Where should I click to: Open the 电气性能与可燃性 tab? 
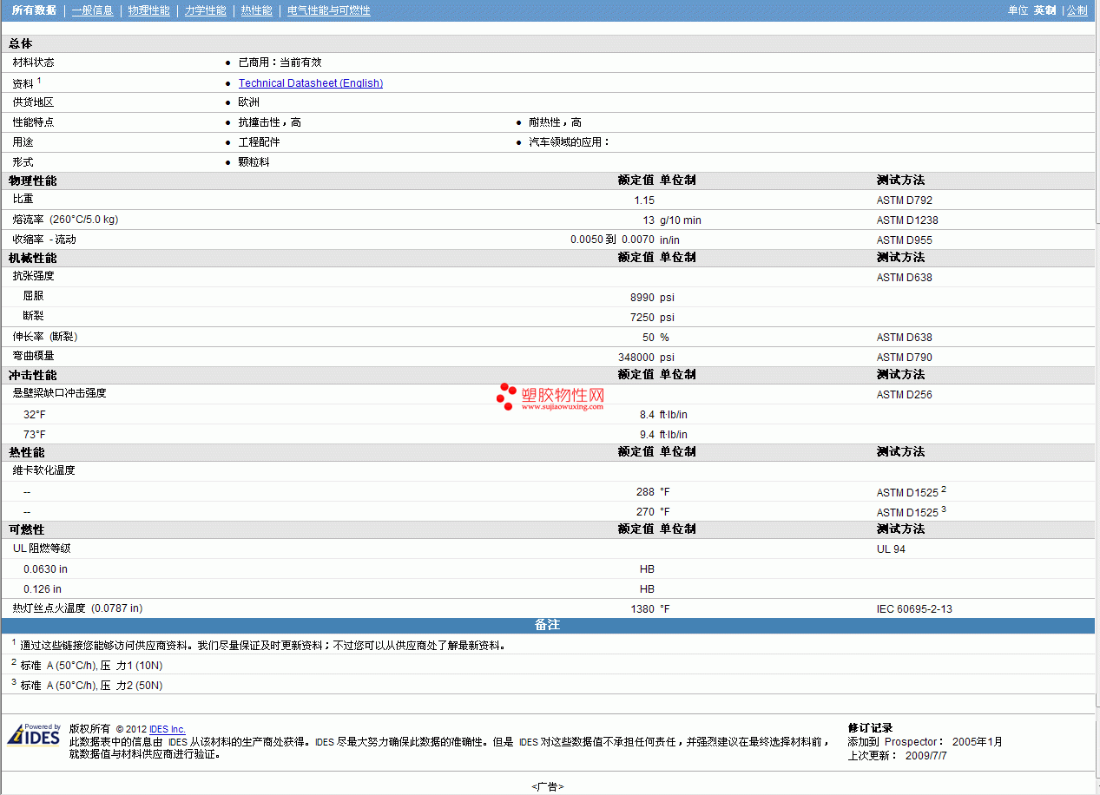point(328,10)
